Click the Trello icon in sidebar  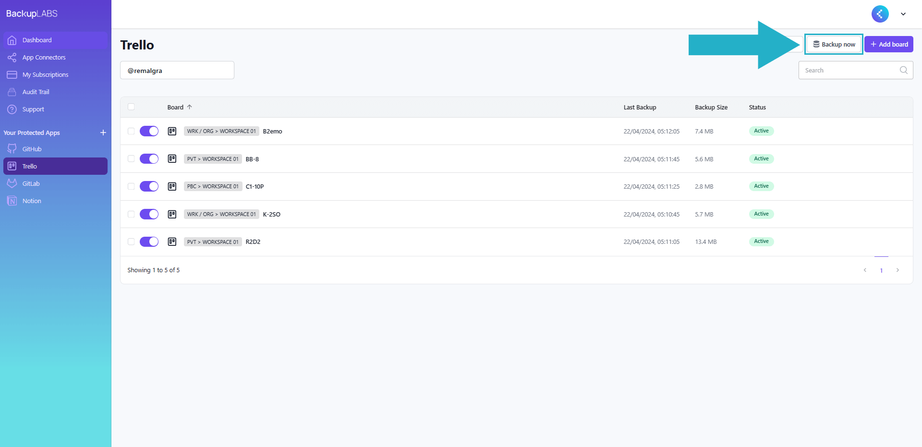pos(12,166)
